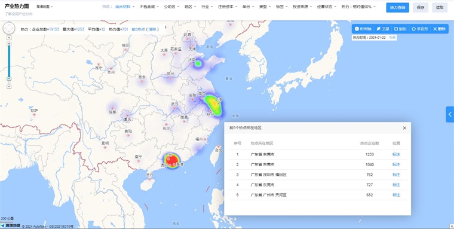Click the map zoom level slider handle
The height and width of the screenshot is (229, 454).
[9, 79]
